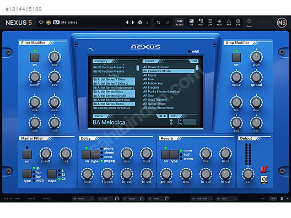Screen dimensions: 291x218
Task: Select the AR Elements Of Life preset
Action: pos(169,71)
